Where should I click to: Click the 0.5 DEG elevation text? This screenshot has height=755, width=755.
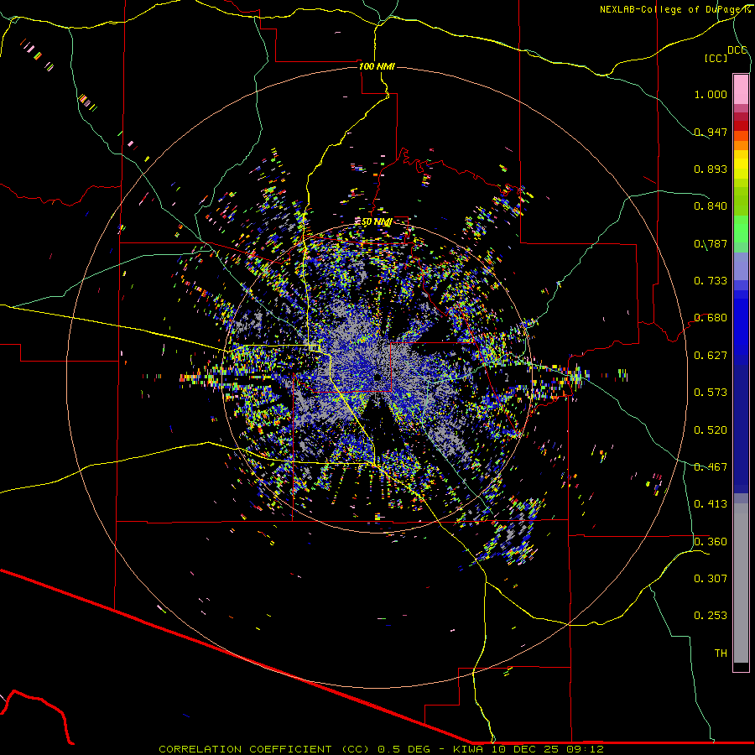pos(403,749)
